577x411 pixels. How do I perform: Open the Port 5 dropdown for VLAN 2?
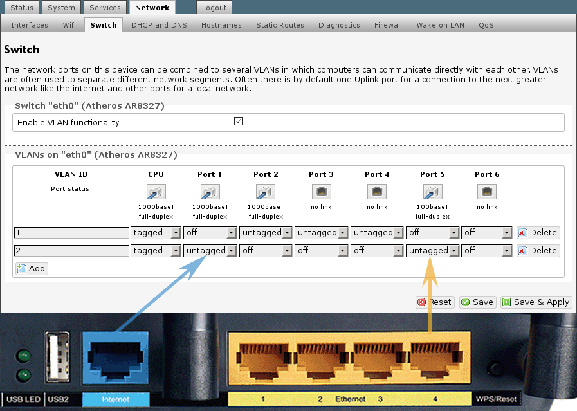pyautogui.click(x=432, y=251)
